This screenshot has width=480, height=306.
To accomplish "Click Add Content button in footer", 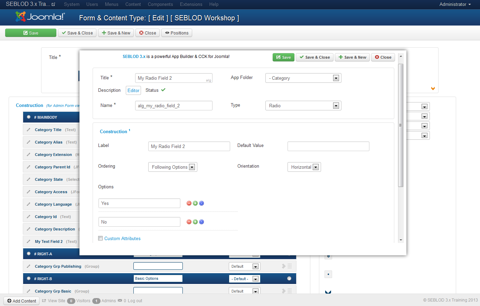I will pos(21,301).
